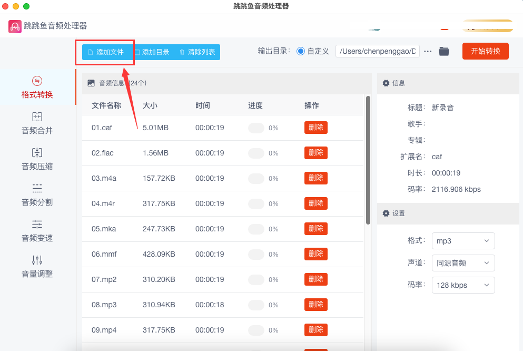Open the 音频压缩 audio compress icon

tap(37, 153)
